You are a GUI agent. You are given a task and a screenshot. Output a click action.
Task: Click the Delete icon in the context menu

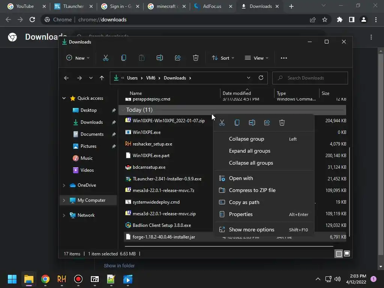[282, 123]
